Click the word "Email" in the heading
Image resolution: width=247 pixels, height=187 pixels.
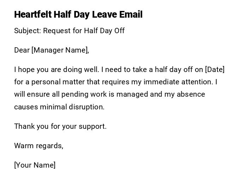pos(130,14)
